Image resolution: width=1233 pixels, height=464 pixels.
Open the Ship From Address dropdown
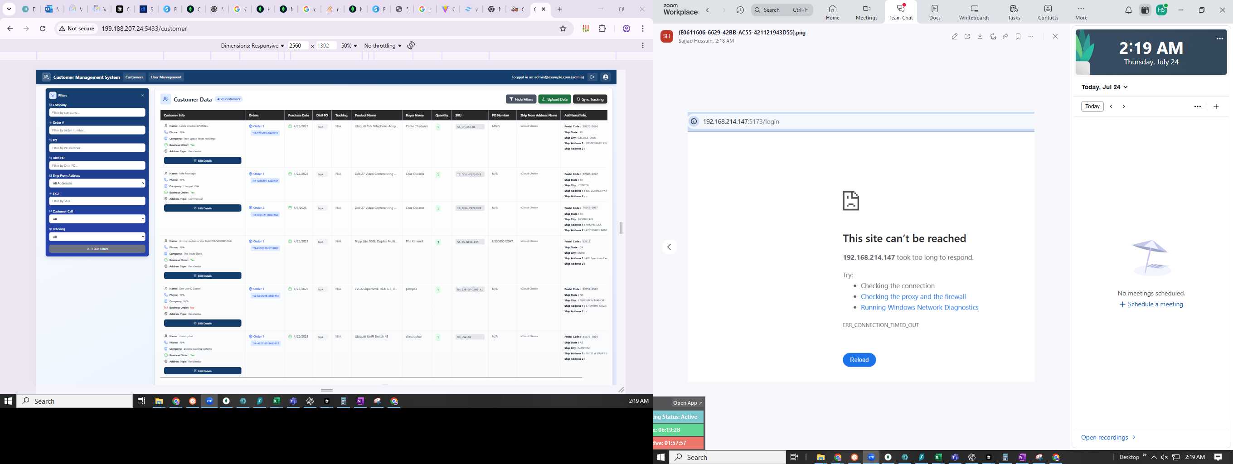coord(97,183)
